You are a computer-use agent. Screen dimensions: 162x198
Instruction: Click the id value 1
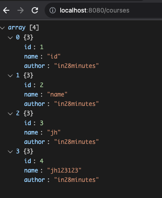42,47
